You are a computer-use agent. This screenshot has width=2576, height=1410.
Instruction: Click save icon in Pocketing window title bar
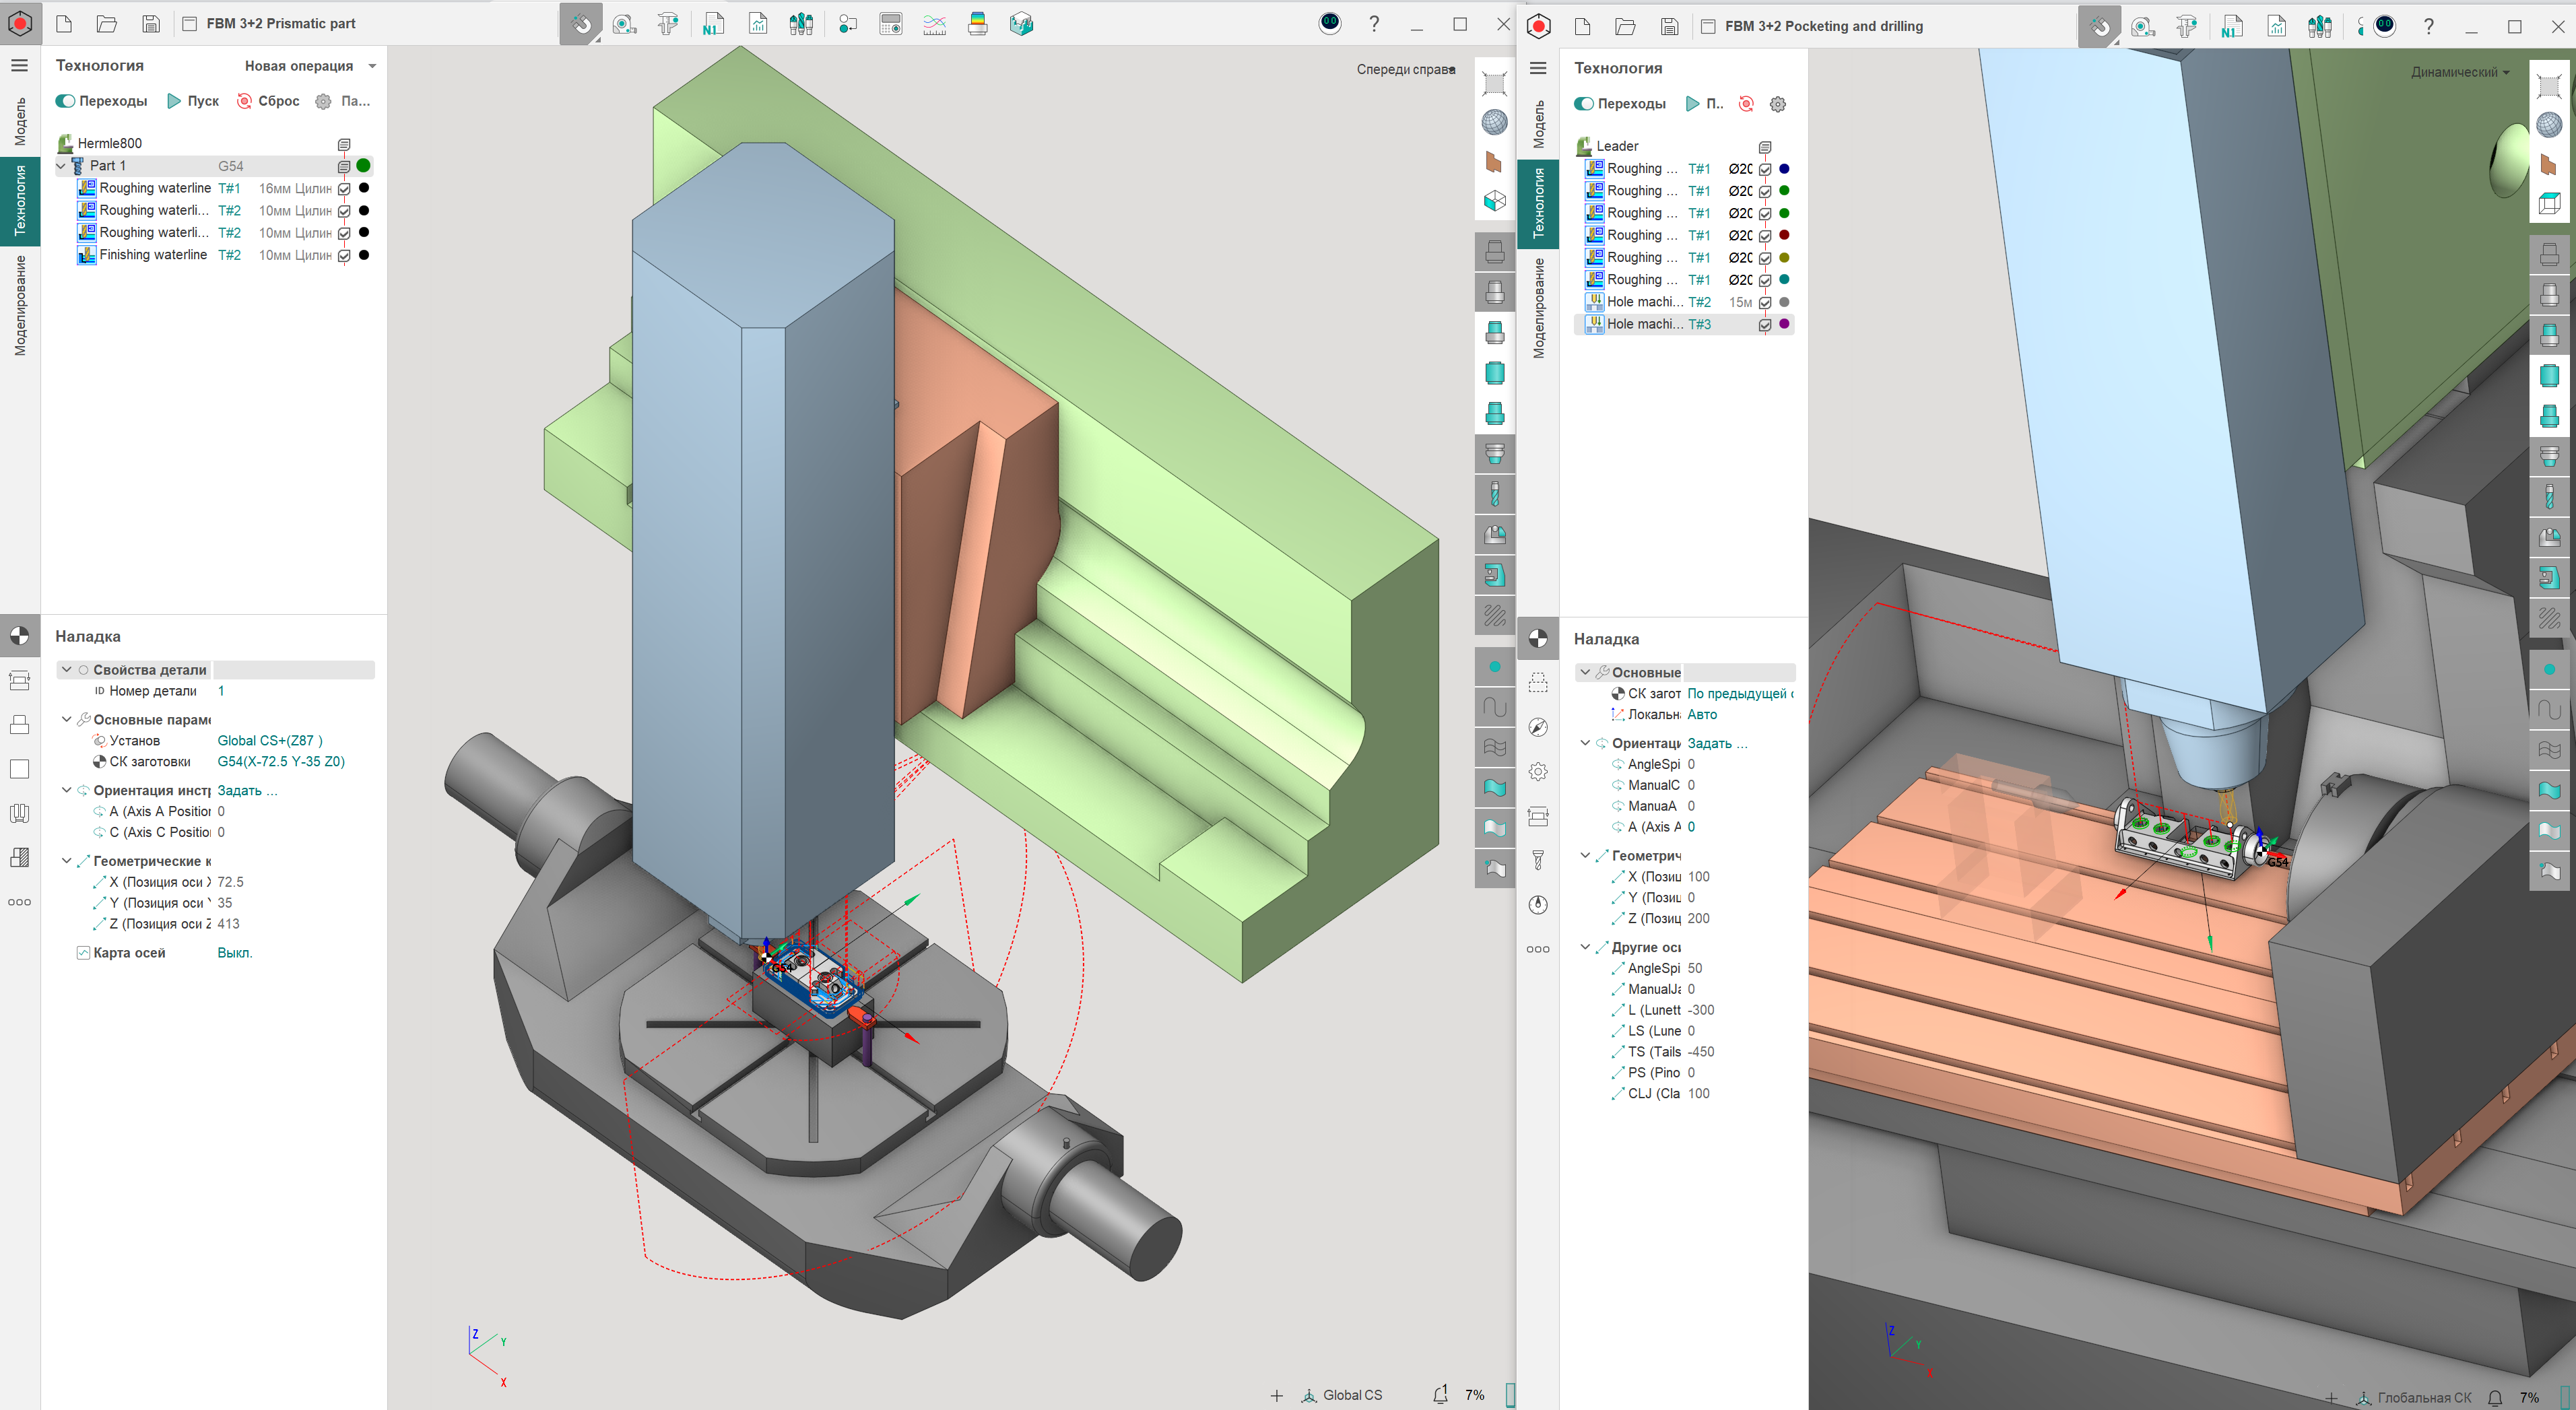(1669, 27)
